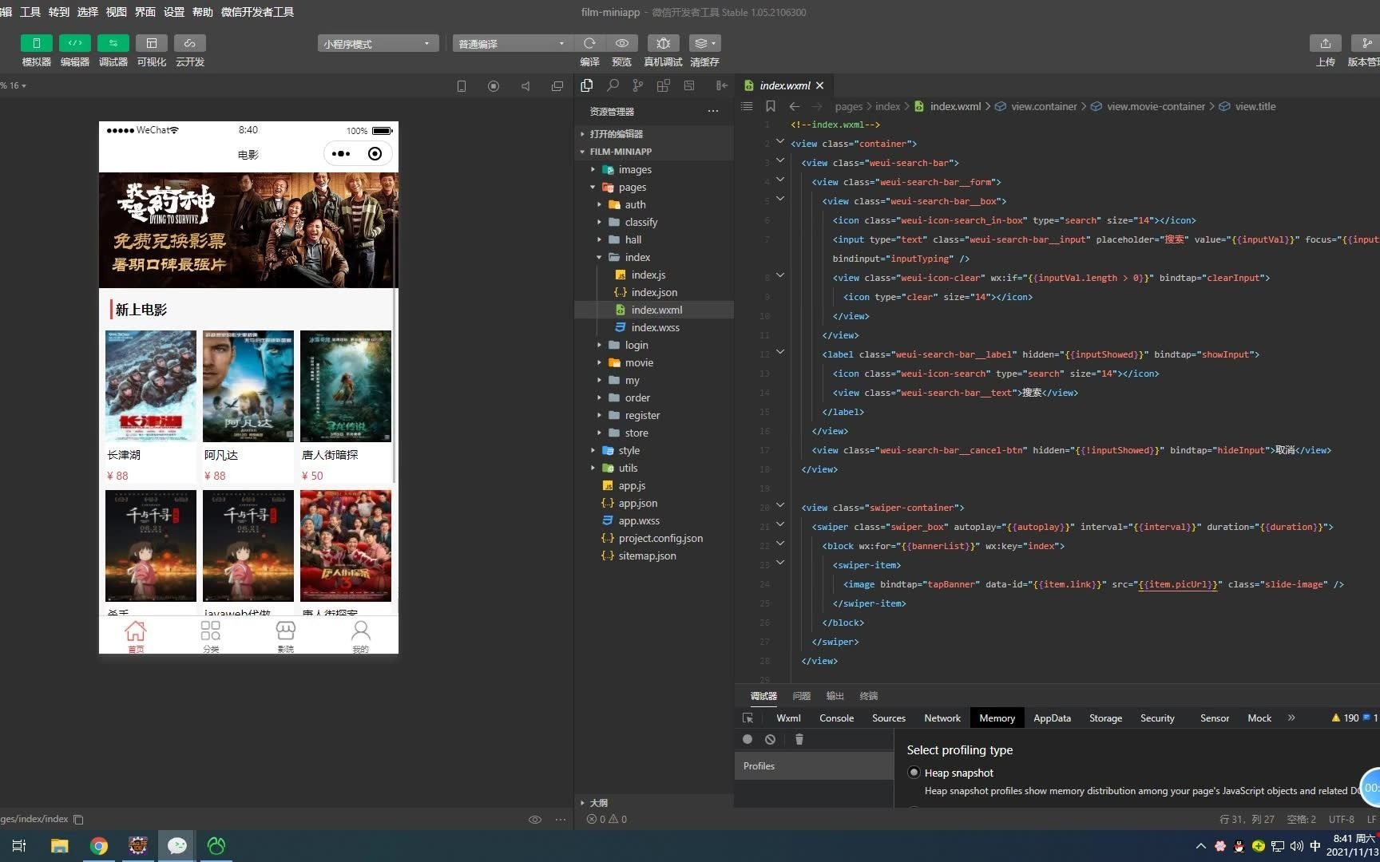Switch to the Network devtools tab
The height and width of the screenshot is (862, 1380).
click(x=942, y=718)
